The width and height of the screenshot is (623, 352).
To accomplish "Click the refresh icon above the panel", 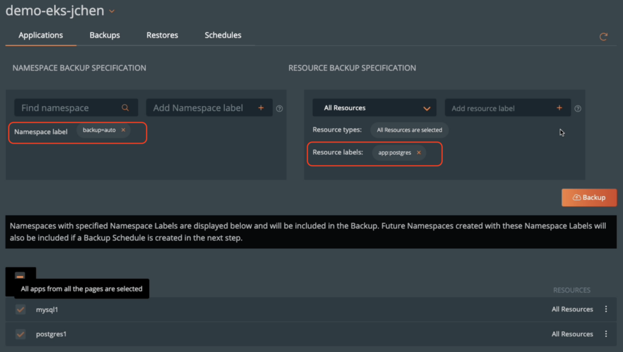I will [x=603, y=36].
